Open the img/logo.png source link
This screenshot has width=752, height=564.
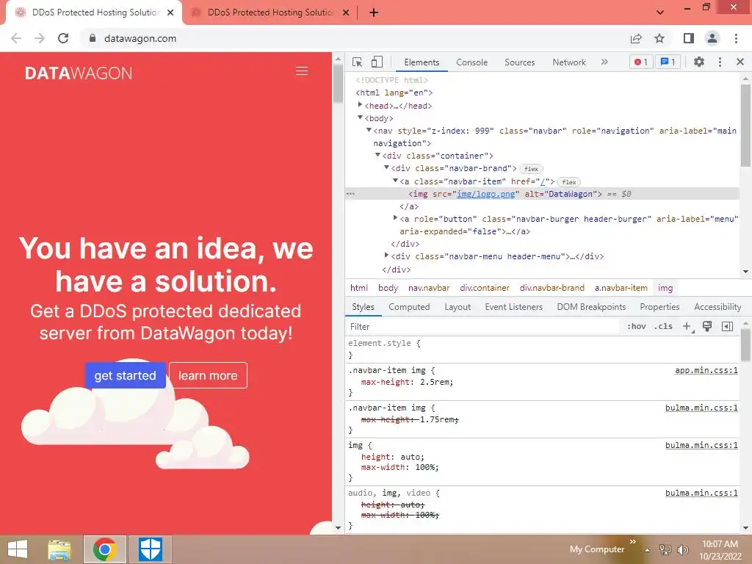point(486,194)
